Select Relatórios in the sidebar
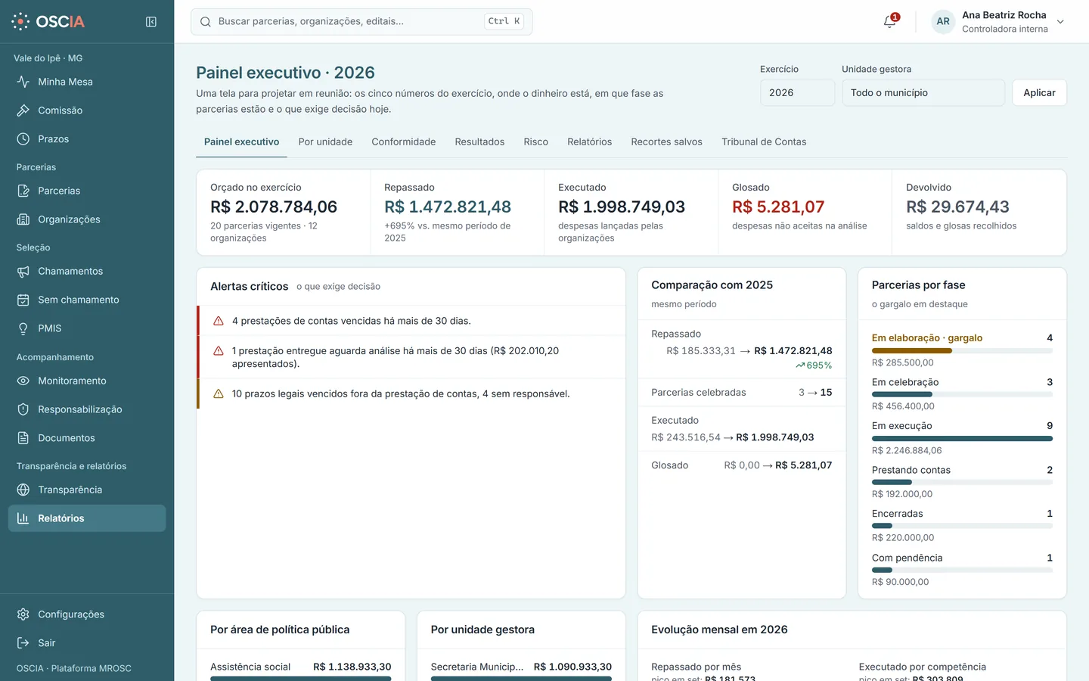This screenshot has height=681, width=1089. 87,518
